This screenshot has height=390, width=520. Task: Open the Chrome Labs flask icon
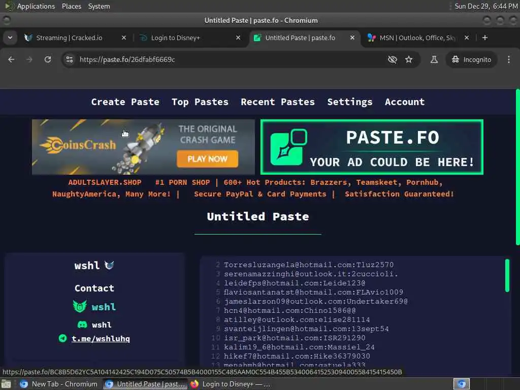click(434, 59)
